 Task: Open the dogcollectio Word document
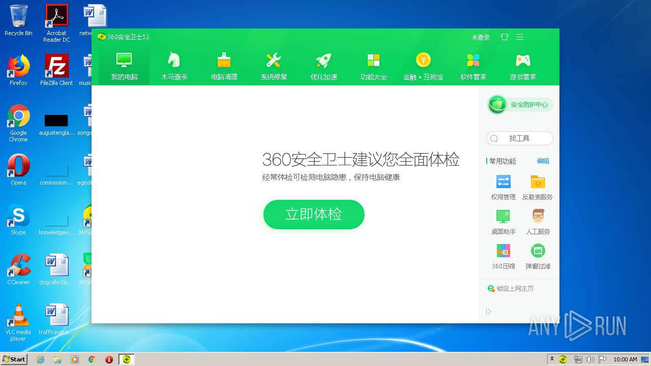[56, 269]
